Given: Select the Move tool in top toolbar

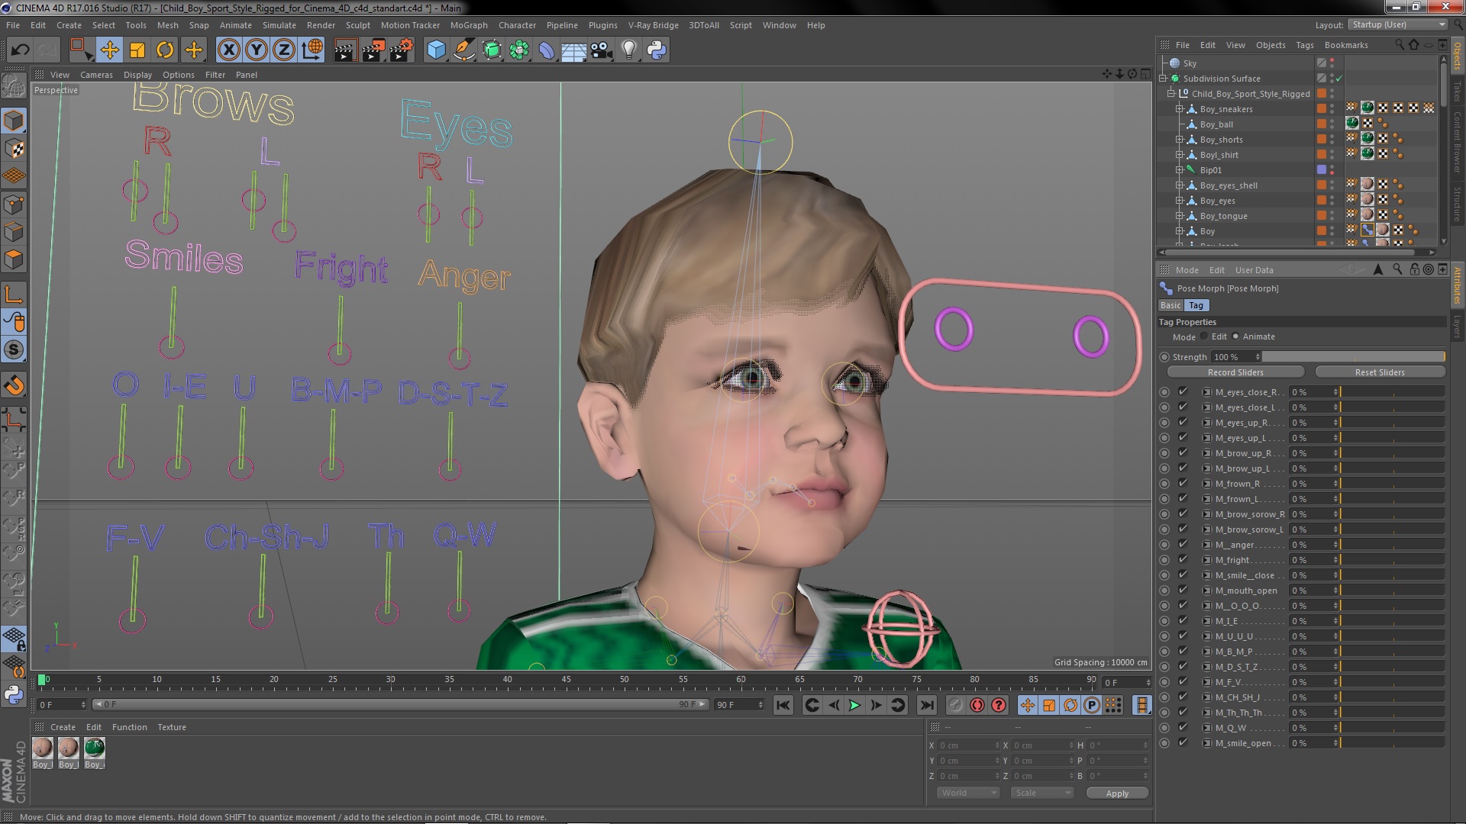Looking at the screenshot, I should point(109,50).
